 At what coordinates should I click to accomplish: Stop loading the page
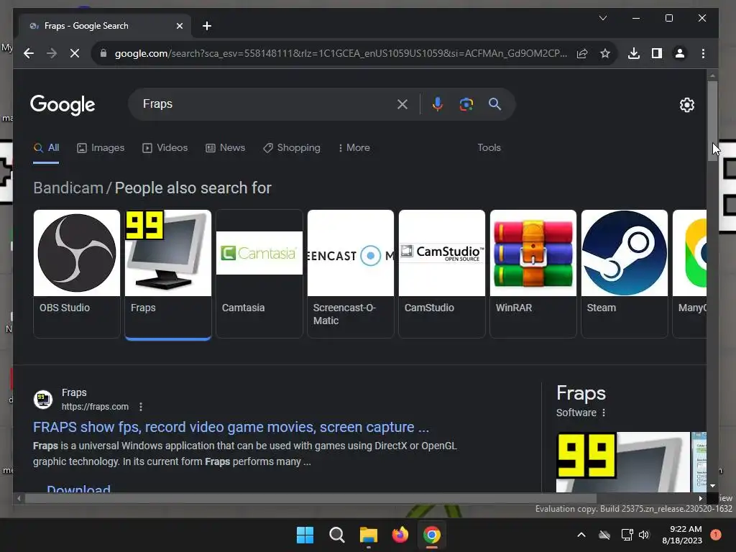(x=75, y=53)
